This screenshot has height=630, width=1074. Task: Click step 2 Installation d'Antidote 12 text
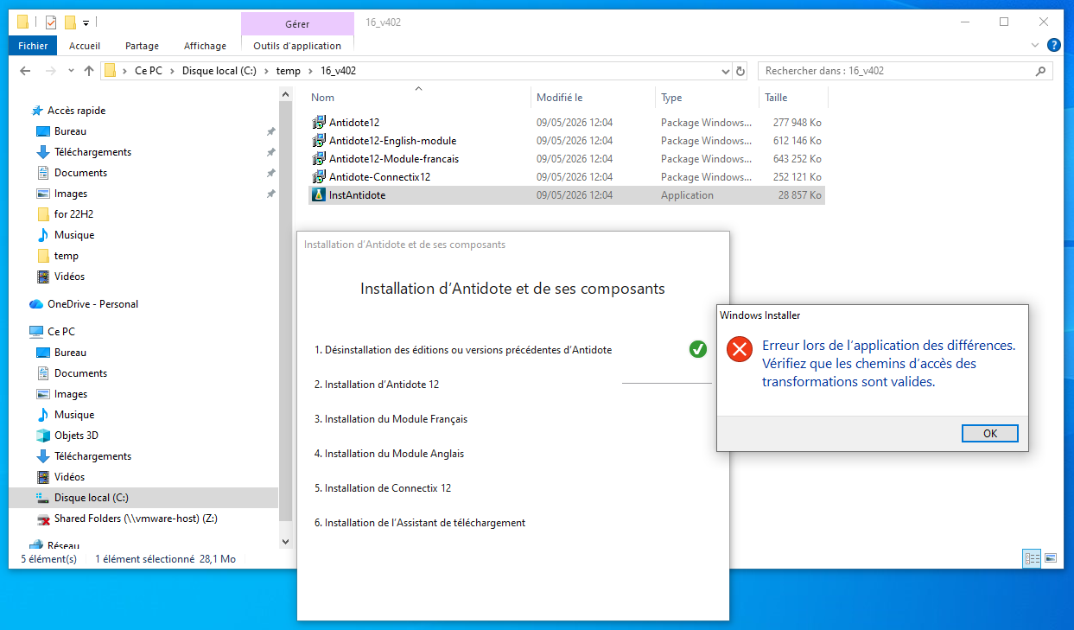pos(377,385)
